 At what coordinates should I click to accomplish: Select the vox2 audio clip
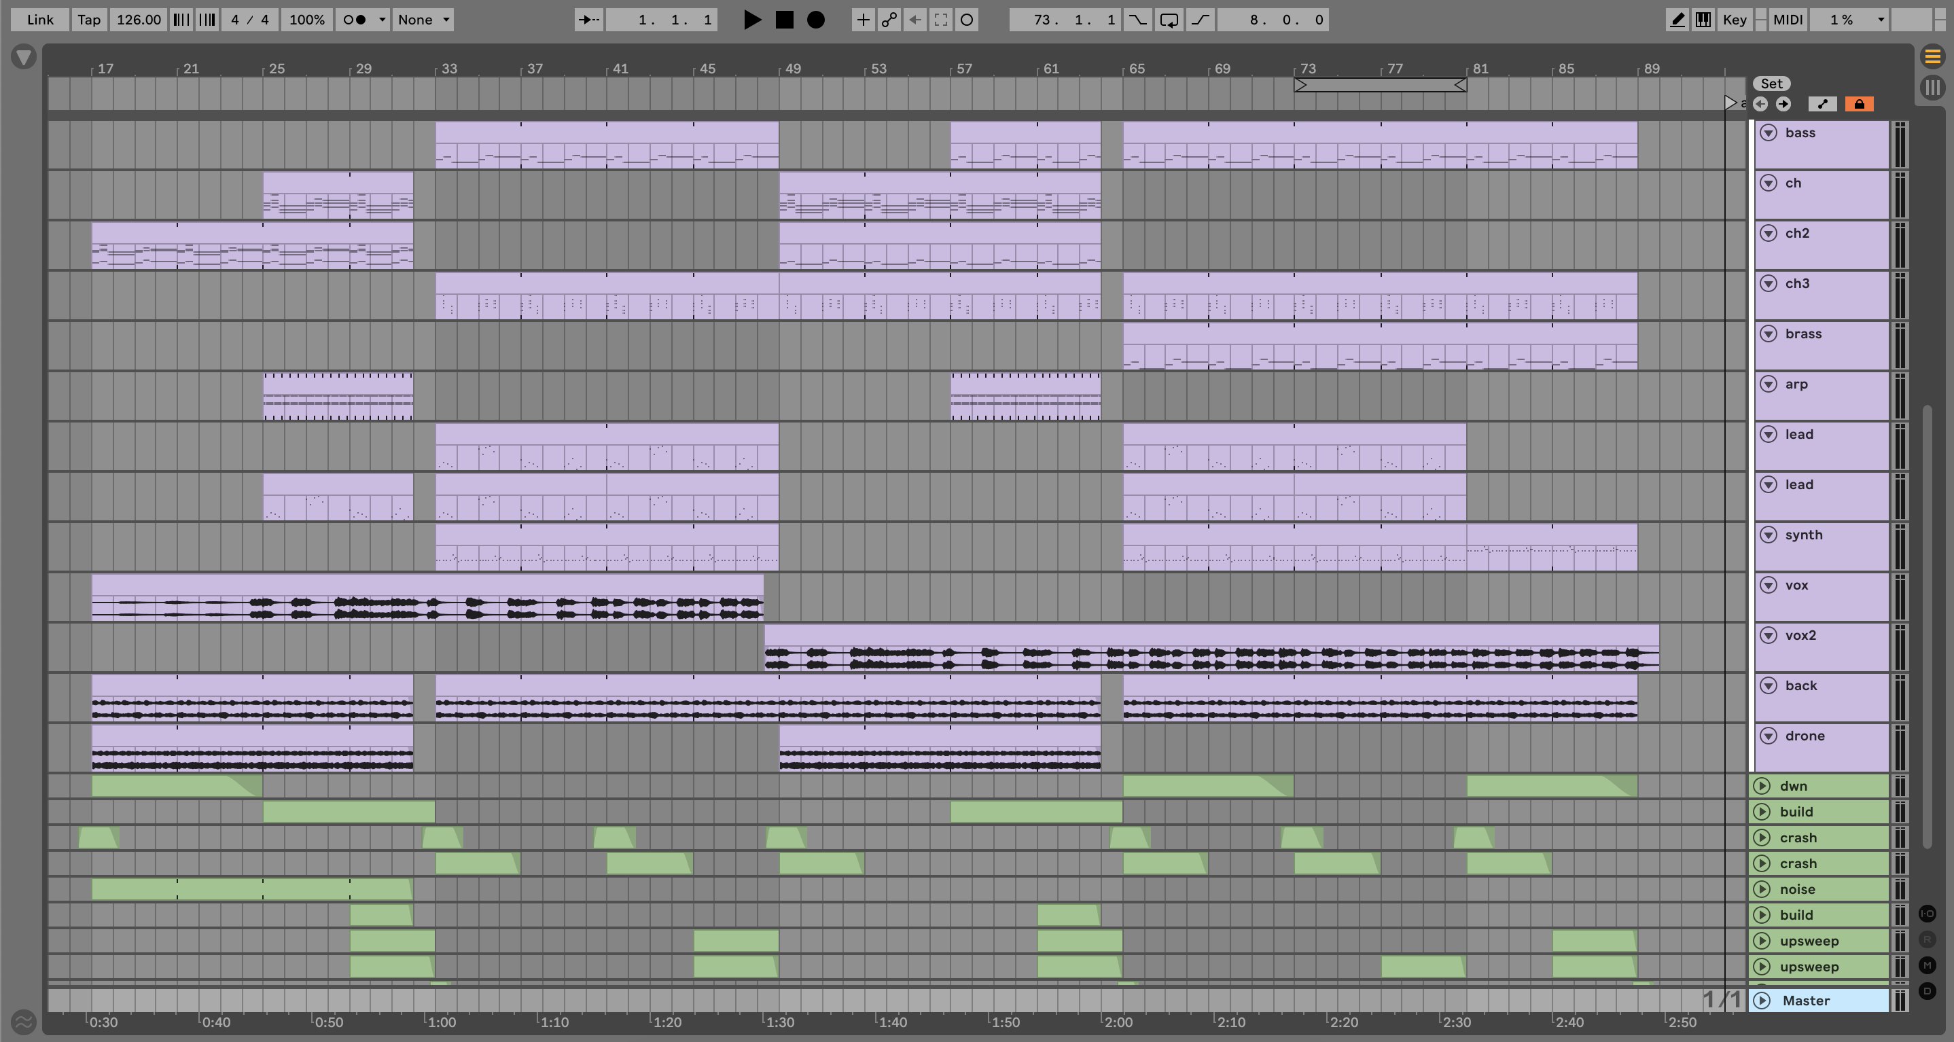tap(1211, 647)
